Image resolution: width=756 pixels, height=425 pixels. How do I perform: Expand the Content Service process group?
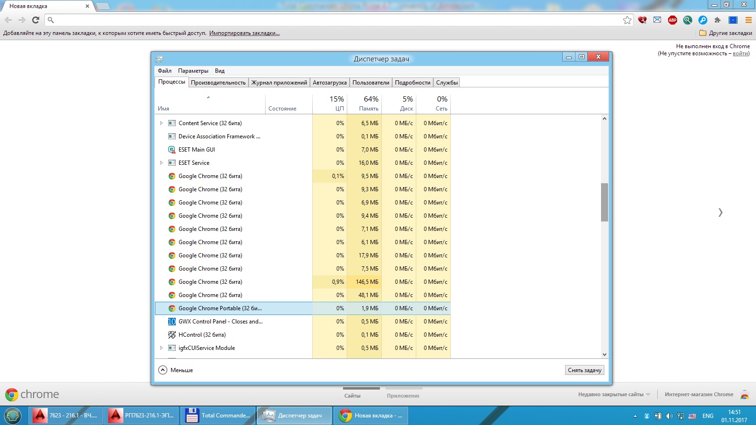tap(161, 123)
